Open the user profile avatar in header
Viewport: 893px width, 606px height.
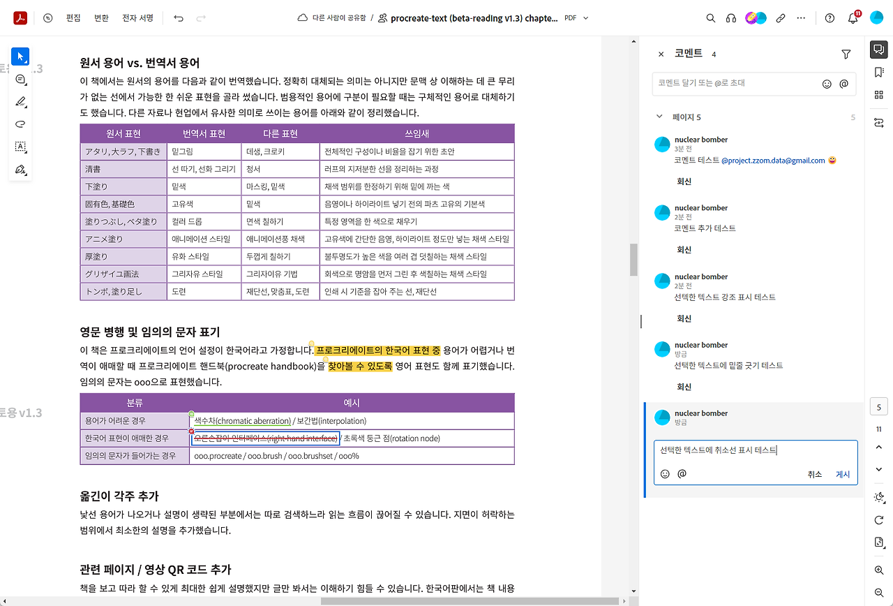coord(877,18)
